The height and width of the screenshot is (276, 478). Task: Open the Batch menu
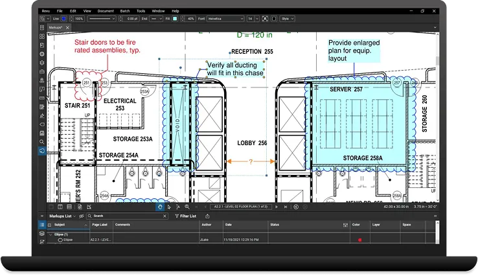(x=125, y=11)
